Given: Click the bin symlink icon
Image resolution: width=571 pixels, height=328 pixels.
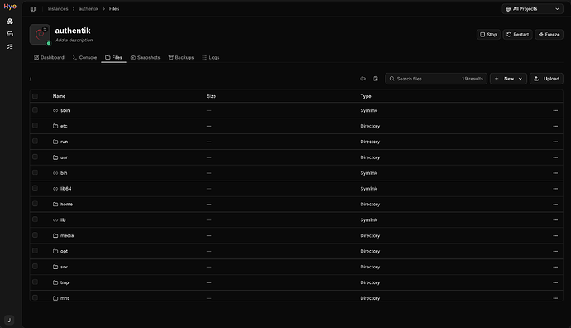Looking at the screenshot, I should point(55,173).
